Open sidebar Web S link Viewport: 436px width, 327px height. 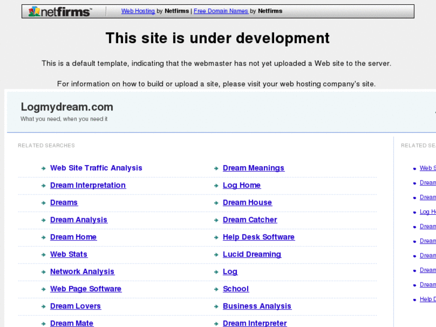click(x=428, y=168)
